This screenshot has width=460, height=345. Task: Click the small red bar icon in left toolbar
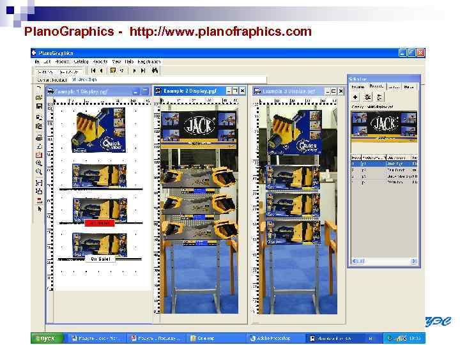[39, 200]
